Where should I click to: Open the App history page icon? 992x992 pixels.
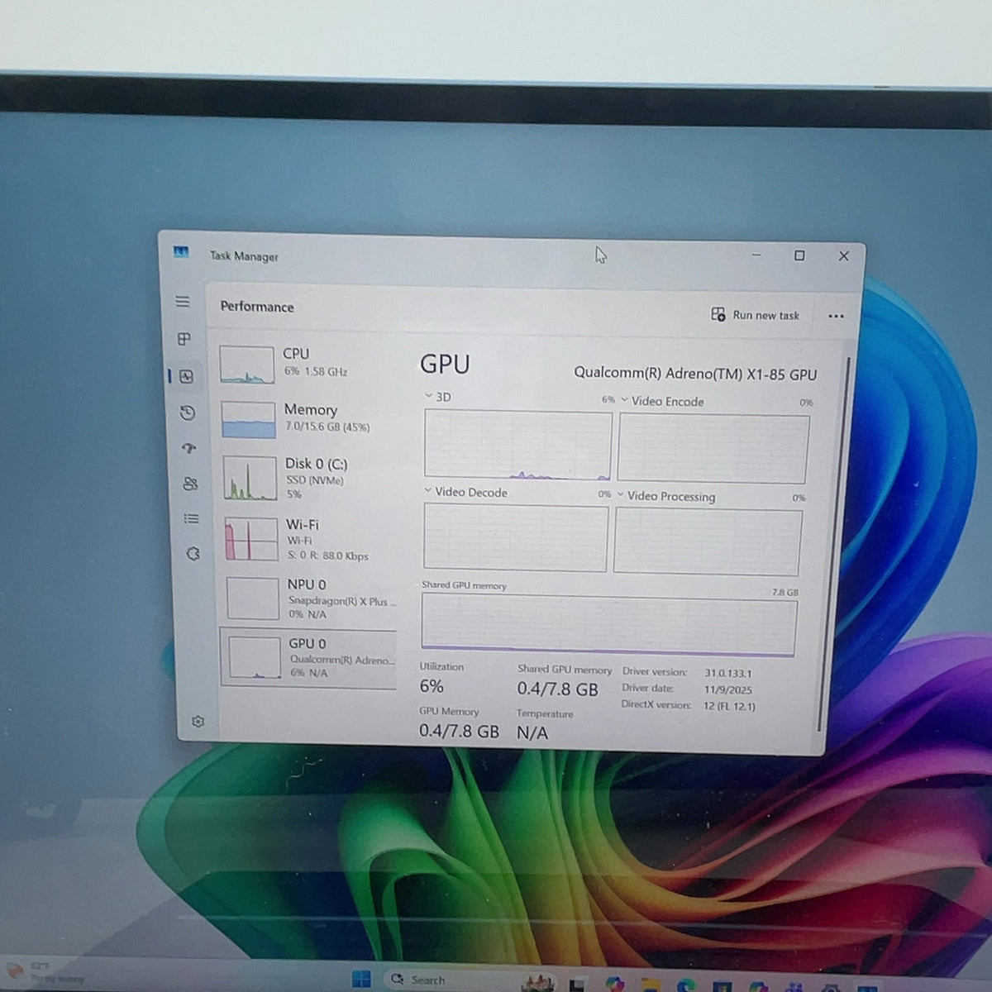coord(188,413)
